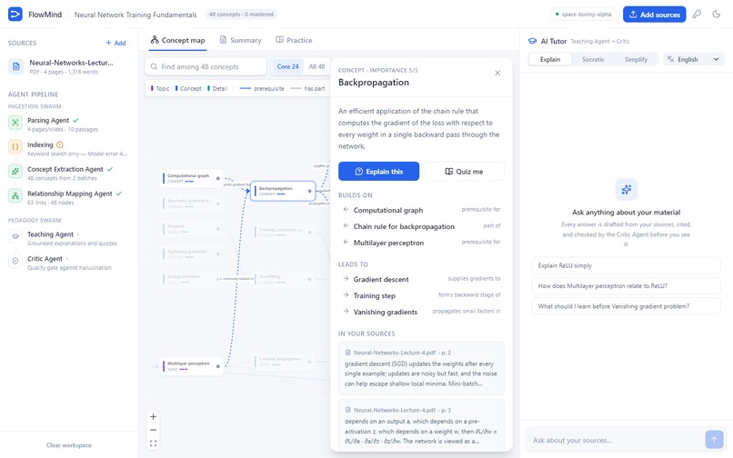Switch to the Summary tab

240,40
